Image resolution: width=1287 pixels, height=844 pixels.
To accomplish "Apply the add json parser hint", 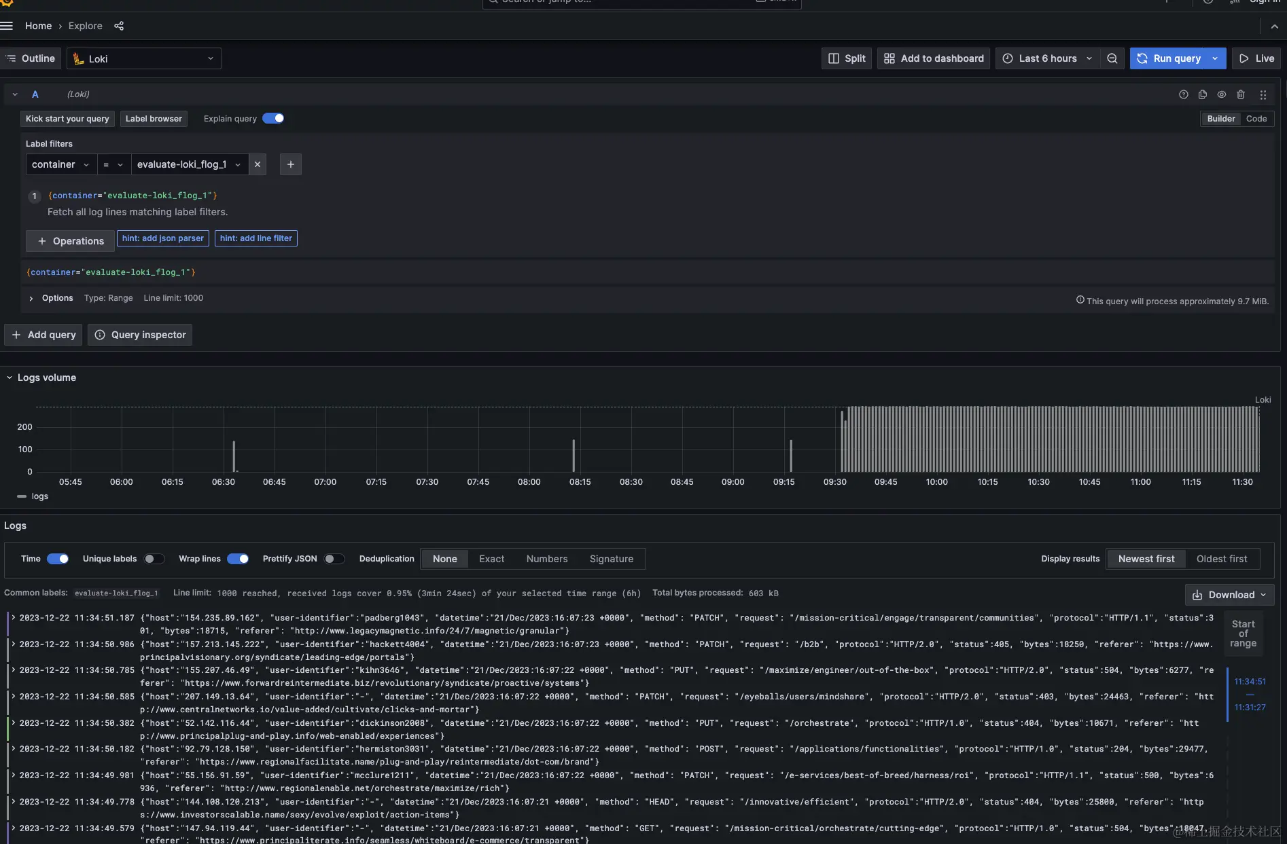I will [x=162, y=238].
